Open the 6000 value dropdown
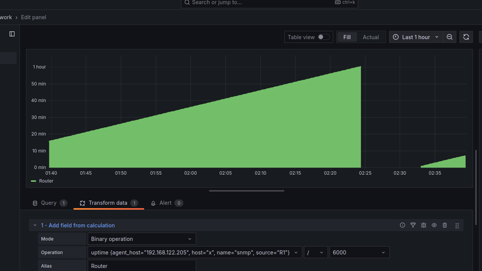This screenshot has width=482, height=271. (359, 253)
